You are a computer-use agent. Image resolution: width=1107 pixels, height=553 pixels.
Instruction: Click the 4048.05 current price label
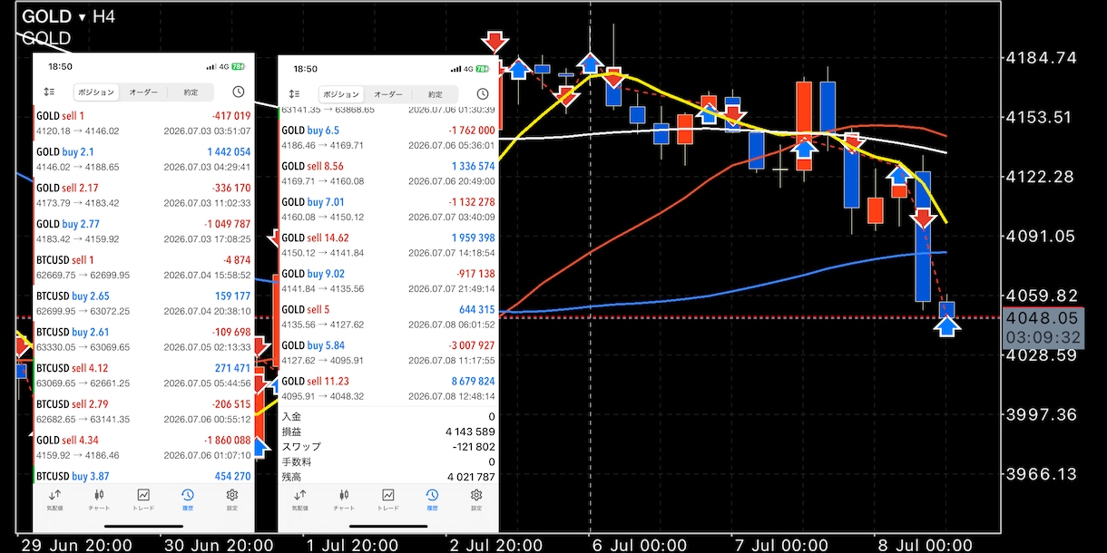pyautogui.click(x=1042, y=318)
